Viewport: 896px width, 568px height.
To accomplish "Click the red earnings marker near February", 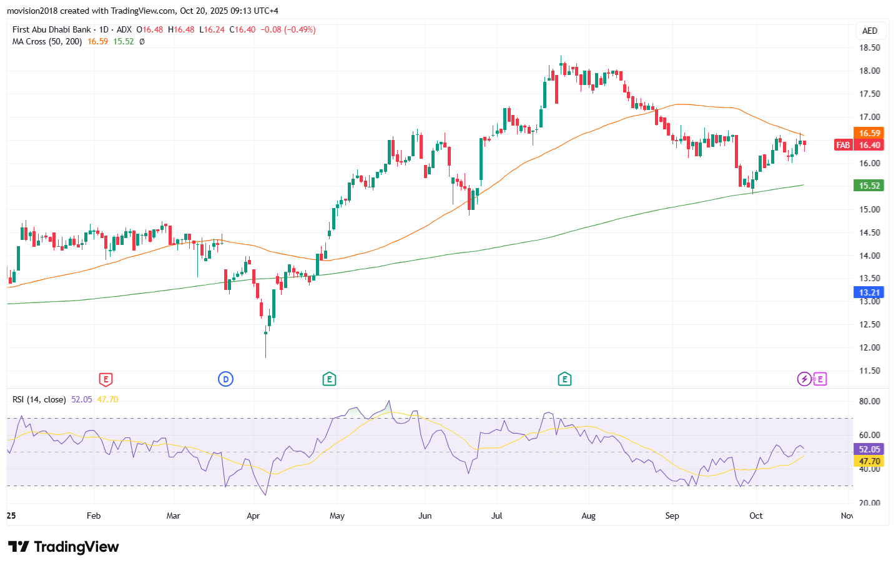I will pyautogui.click(x=106, y=379).
